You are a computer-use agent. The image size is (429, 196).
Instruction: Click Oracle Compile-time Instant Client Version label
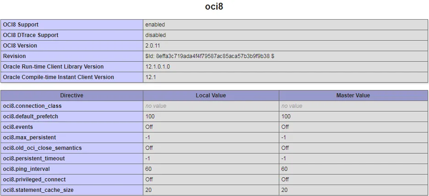click(58, 77)
